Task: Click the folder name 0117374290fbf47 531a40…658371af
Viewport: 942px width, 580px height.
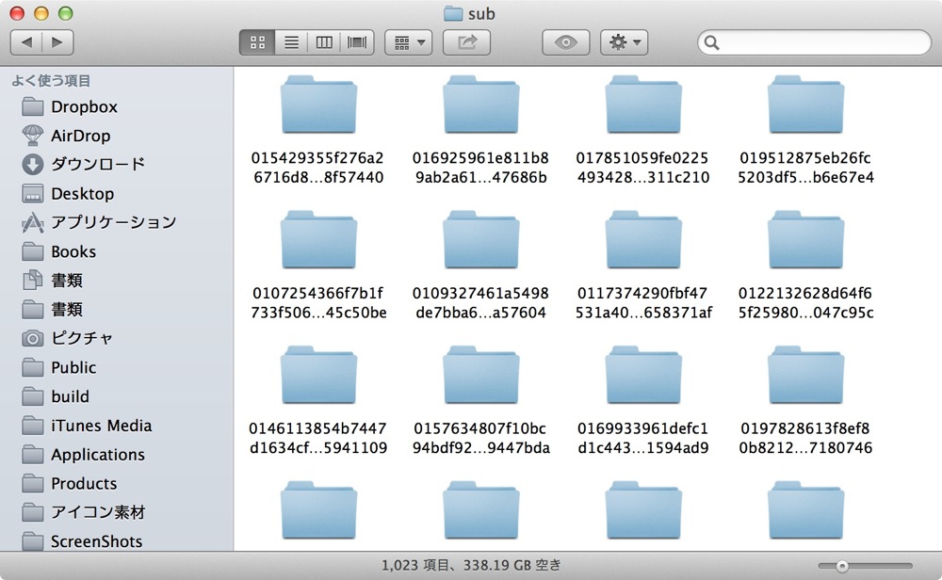Action: [643, 302]
